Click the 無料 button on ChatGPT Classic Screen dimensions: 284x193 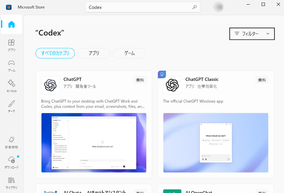click(262, 80)
